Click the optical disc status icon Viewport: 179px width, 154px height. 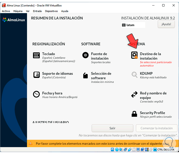pyautogui.click(x=117, y=150)
